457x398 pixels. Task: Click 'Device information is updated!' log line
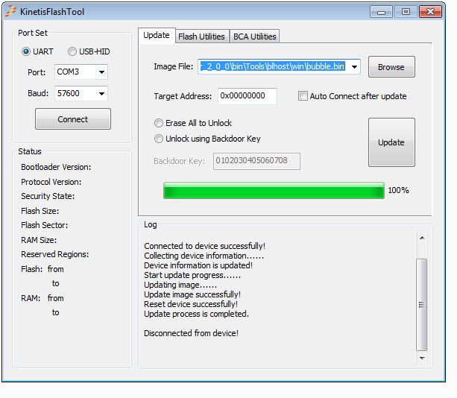coord(198,265)
